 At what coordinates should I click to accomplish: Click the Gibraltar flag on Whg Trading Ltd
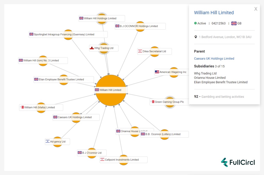[x=92, y=48]
